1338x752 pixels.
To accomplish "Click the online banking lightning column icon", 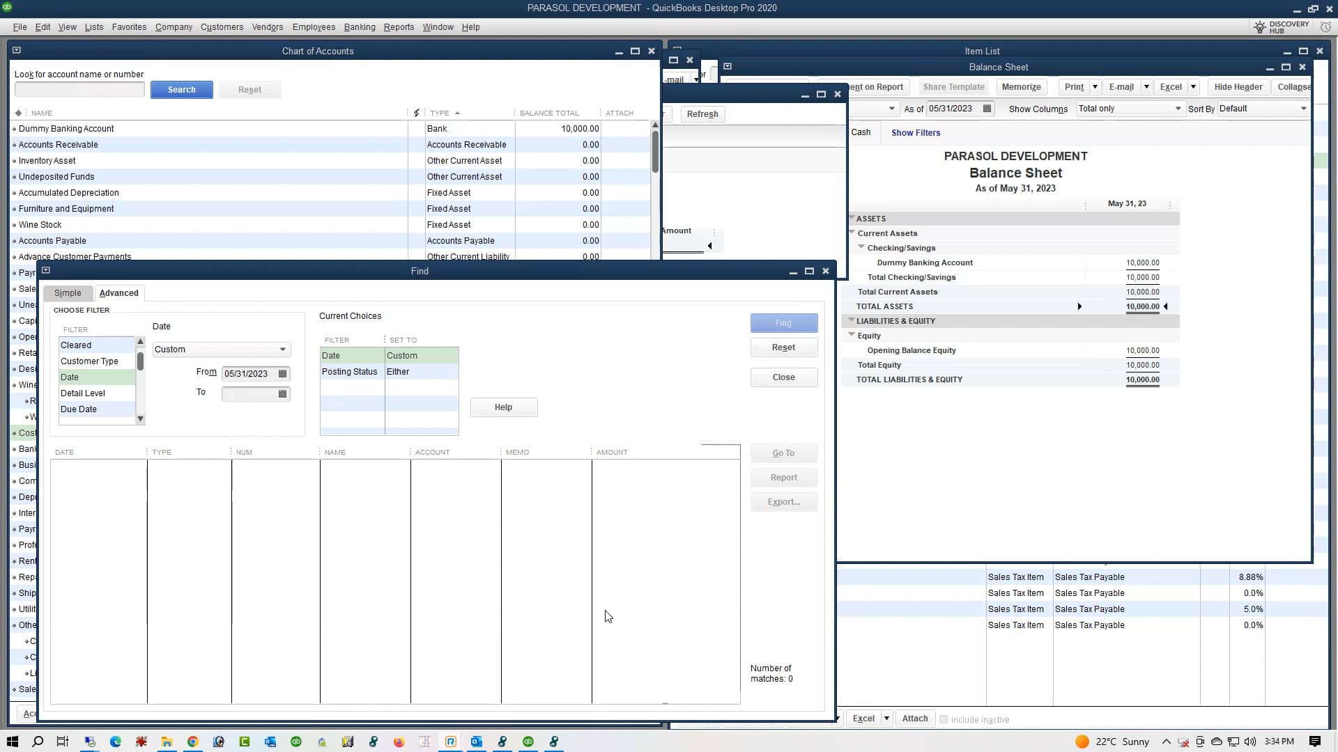I will tap(417, 113).
